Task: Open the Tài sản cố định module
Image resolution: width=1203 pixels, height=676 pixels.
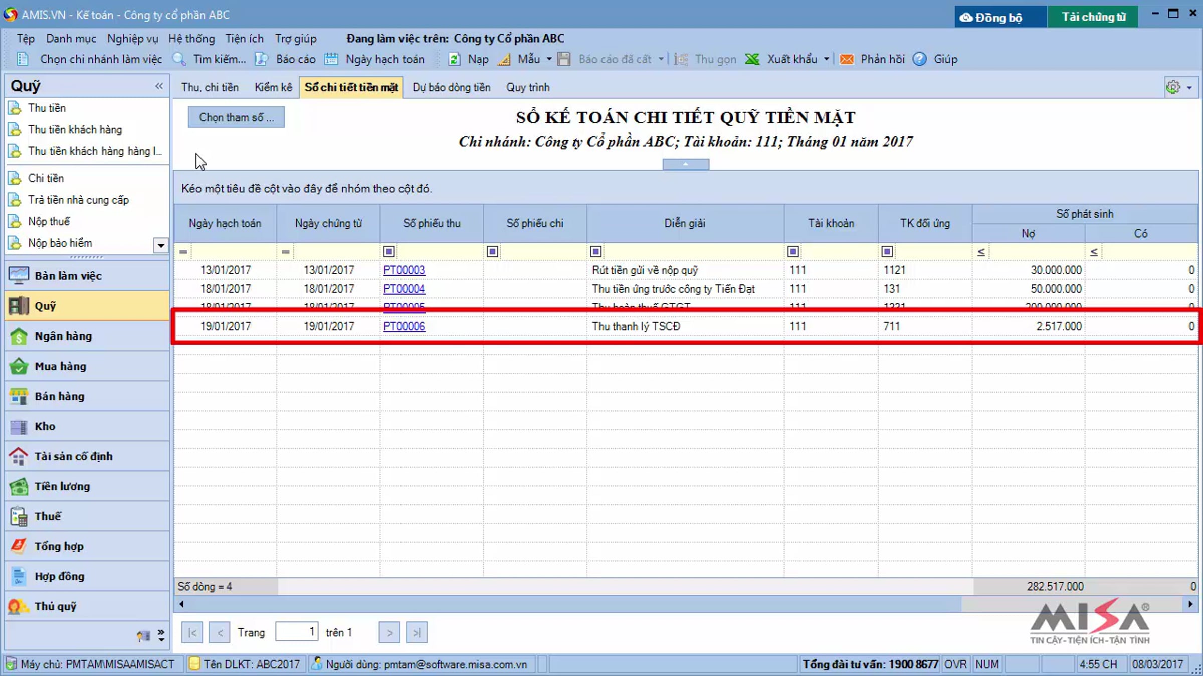Action: (87, 456)
